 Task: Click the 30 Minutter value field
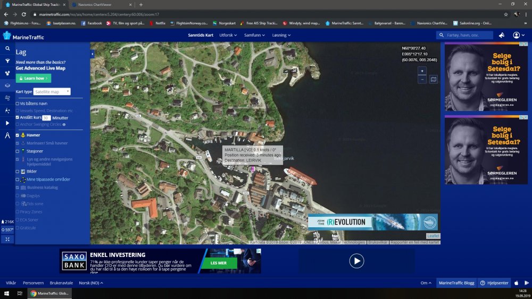click(46, 118)
